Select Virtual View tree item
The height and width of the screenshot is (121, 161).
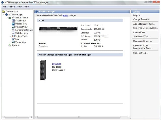[x=21, y=42]
